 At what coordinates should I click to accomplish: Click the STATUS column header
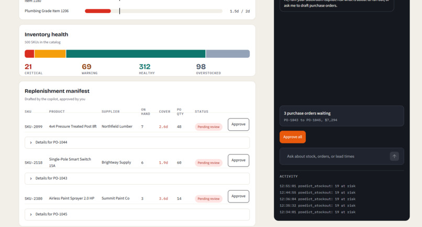pyautogui.click(x=202, y=112)
